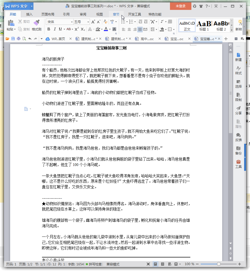Screen dimensions: 250x271
Task: Expand the font color dropdown arrow
Action: (x=110, y=29)
